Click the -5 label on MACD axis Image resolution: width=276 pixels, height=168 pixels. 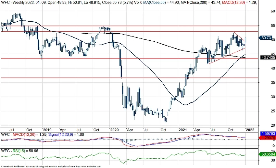coord(273,145)
